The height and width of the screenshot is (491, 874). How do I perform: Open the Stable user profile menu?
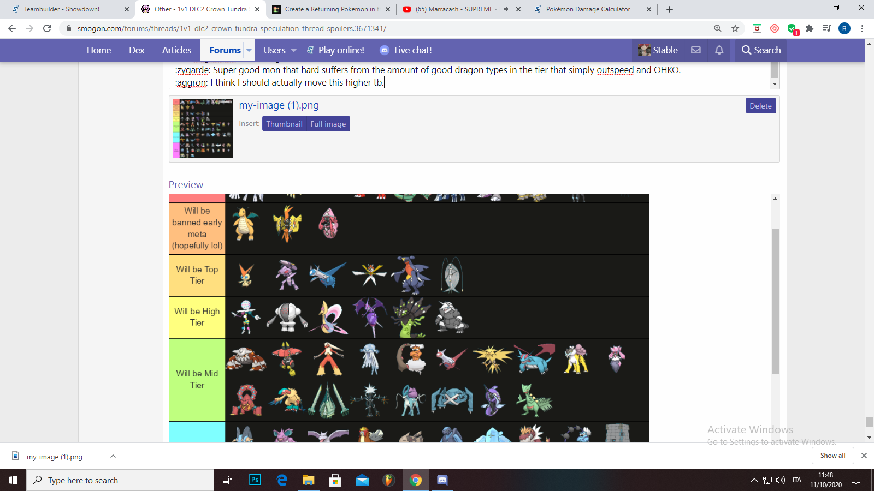(x=658, y=50)
